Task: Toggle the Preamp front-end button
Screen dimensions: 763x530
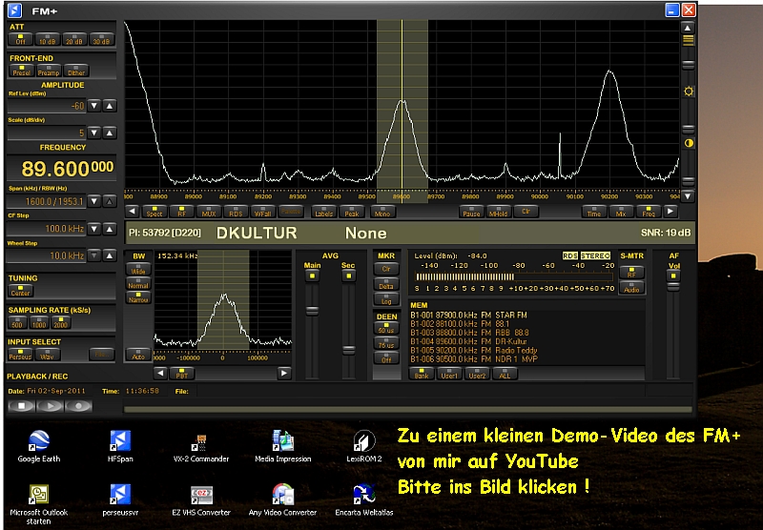Action: [49, 71]
